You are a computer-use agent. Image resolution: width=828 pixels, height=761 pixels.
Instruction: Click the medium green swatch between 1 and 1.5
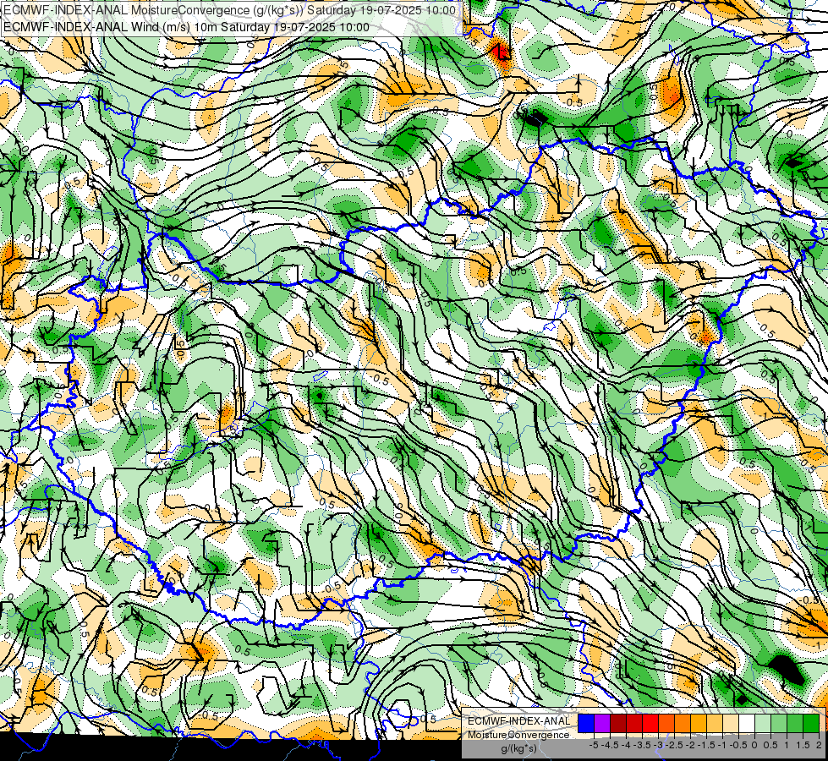coord(795,724)
